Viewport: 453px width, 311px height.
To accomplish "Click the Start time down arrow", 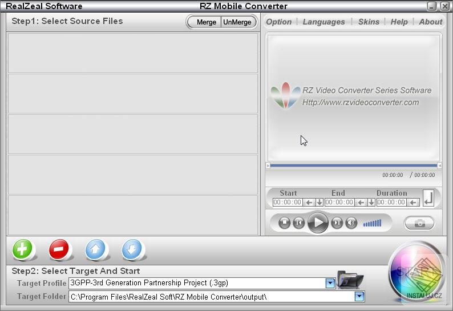I will [319, 203].
